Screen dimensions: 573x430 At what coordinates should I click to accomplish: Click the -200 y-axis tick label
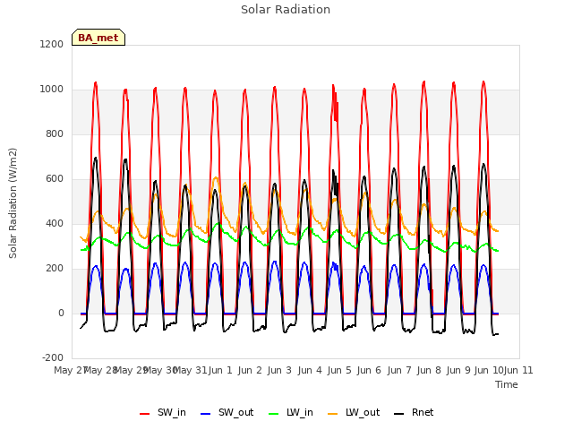click(x=53, y=357)
